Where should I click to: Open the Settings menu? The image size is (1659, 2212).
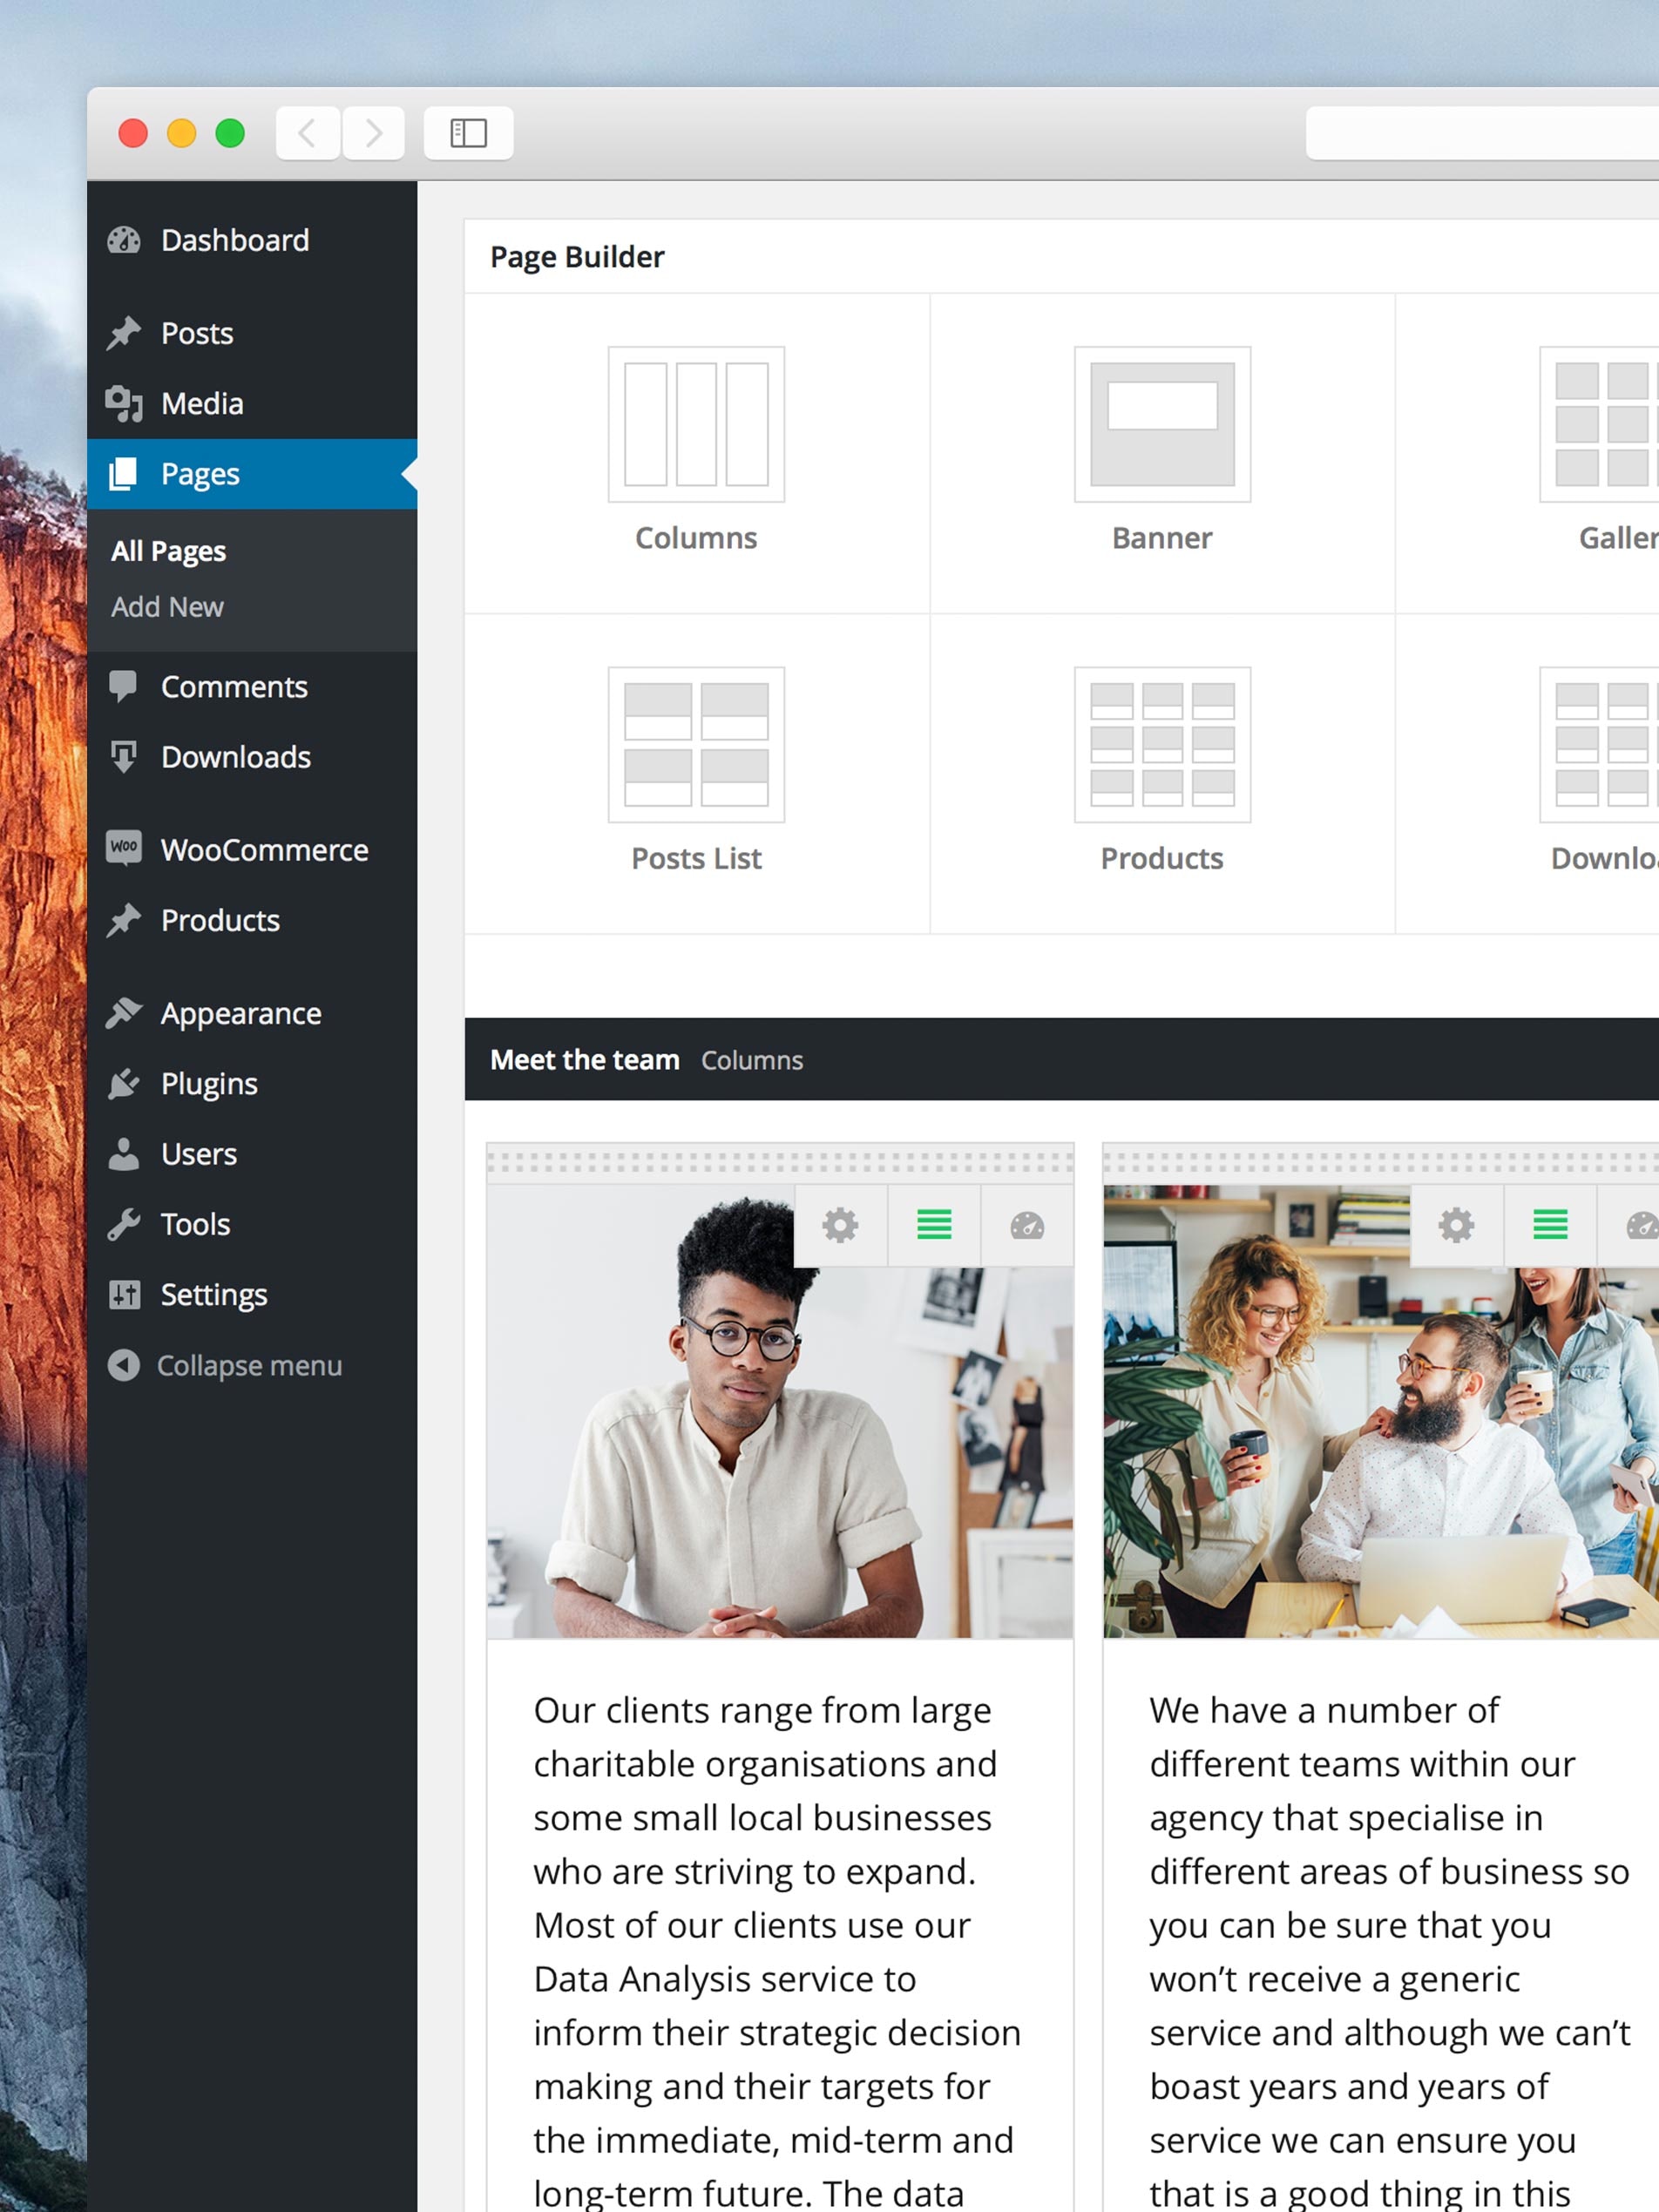(252, 1294)
